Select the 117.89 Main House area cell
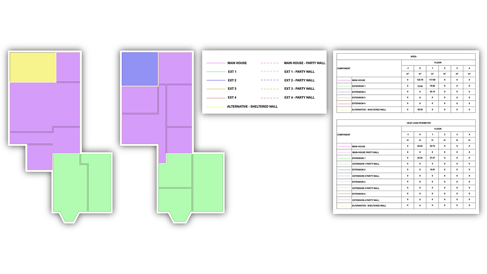 [432, 80]
